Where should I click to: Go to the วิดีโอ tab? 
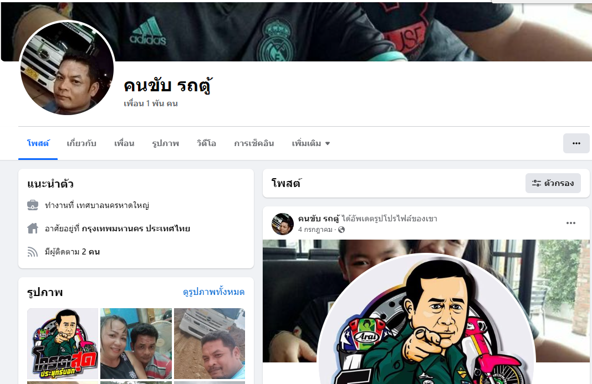pyautogui.click(x=207, y=143)
